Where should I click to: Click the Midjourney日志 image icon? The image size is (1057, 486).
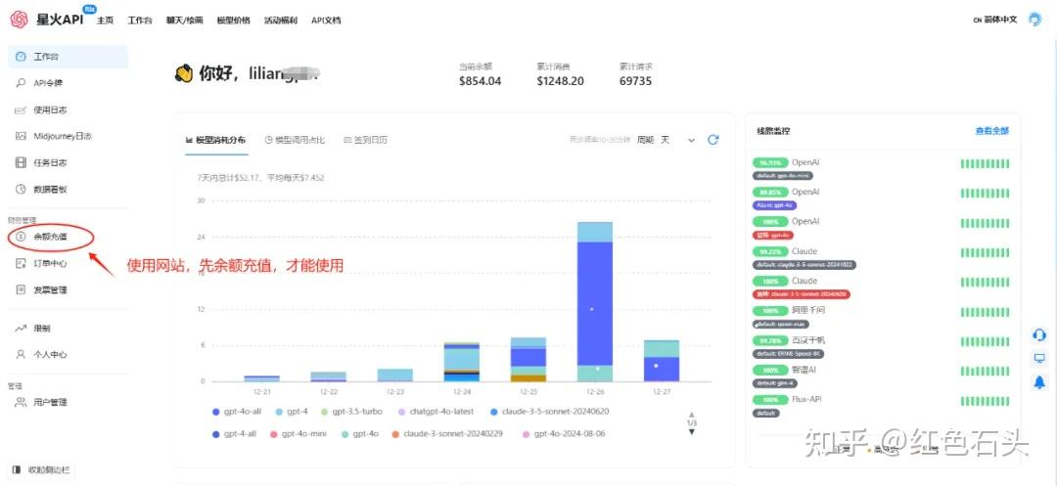pyautogui.click(x=21, y=136)
